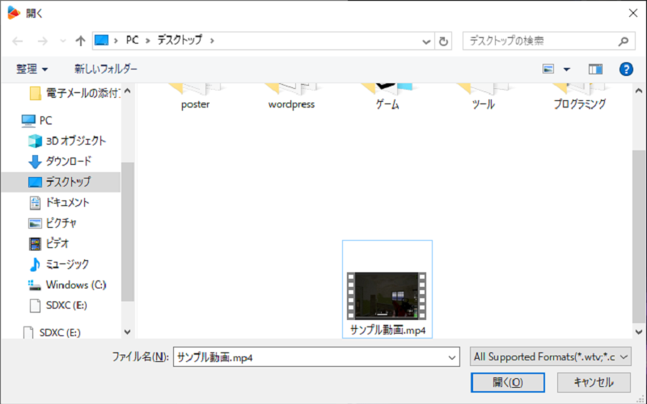Click the ドキュメント page icon
The height and width of the screenshot is (404, 647).
tap(35, 203)
